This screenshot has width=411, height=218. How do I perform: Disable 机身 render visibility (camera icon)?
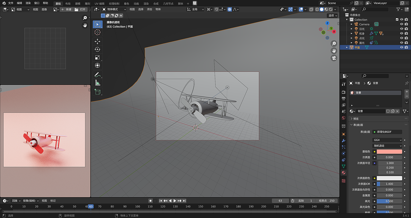pos(406,33)
